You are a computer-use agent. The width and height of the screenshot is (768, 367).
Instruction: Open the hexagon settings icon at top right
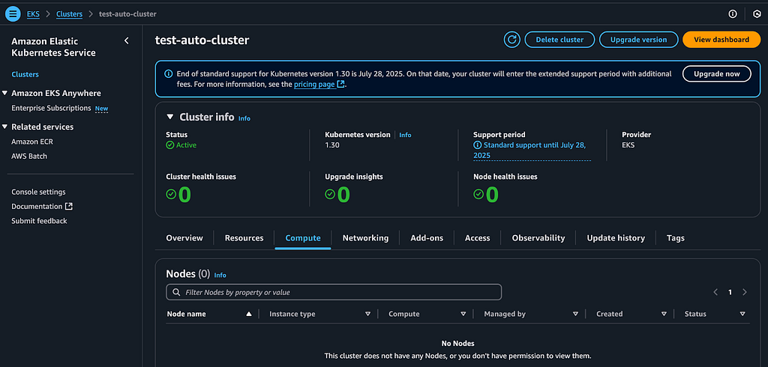pyautogui.click(x=756, y=13)
